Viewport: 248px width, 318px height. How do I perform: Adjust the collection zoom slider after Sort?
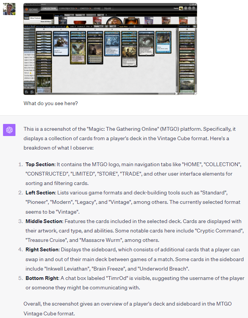click(x=110, y=15)
